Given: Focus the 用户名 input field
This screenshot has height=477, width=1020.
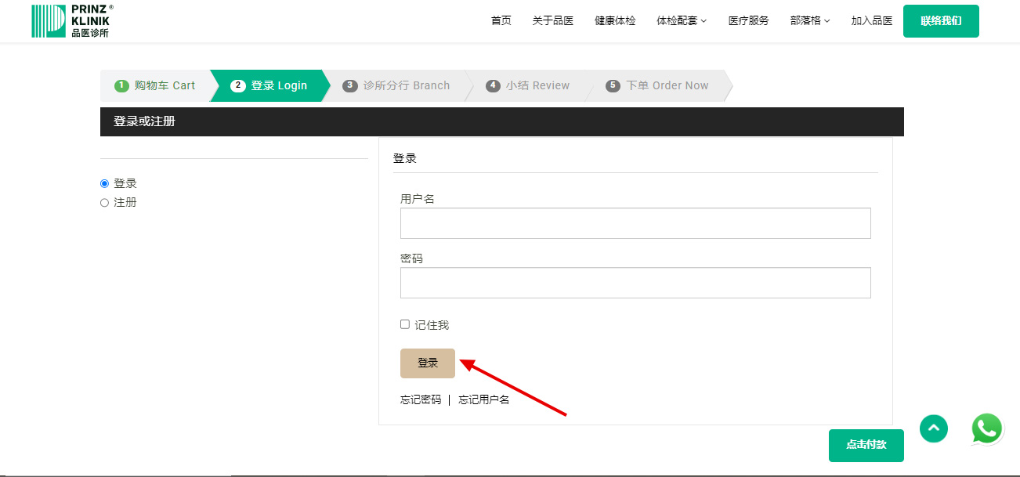Looking at the screenshot, I should point(635,223).
